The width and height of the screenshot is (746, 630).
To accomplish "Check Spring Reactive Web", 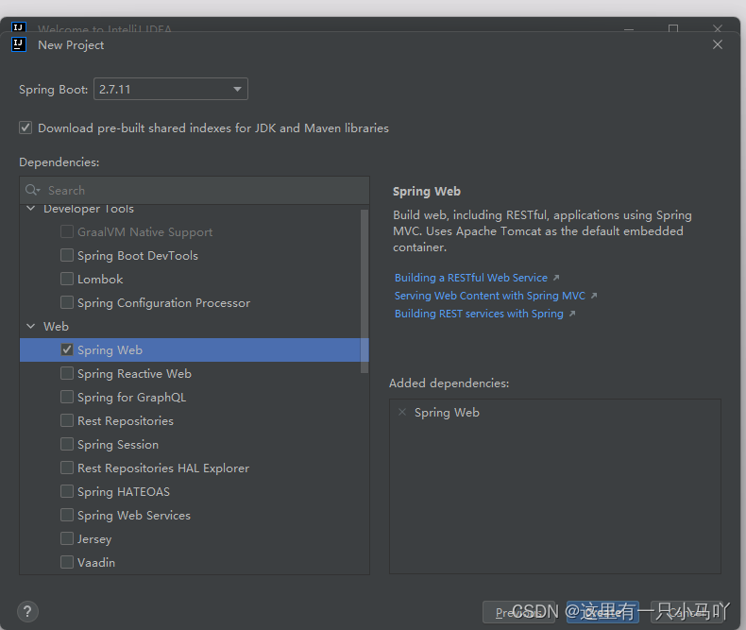I will (x=67, y=373).
